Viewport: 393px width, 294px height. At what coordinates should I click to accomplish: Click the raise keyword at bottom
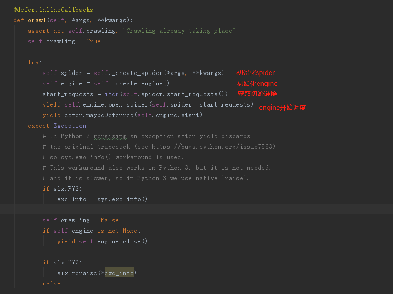51,283
